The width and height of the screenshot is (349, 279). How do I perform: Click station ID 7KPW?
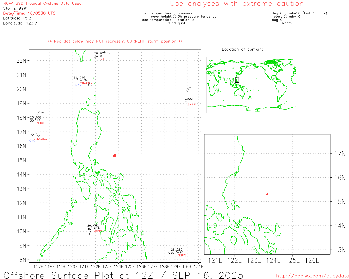[192, 105]
